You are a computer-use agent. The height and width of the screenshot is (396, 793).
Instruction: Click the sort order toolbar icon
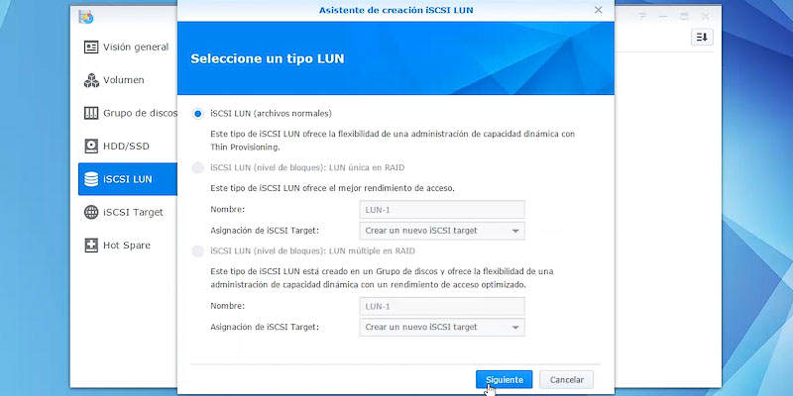click(702, 37)
